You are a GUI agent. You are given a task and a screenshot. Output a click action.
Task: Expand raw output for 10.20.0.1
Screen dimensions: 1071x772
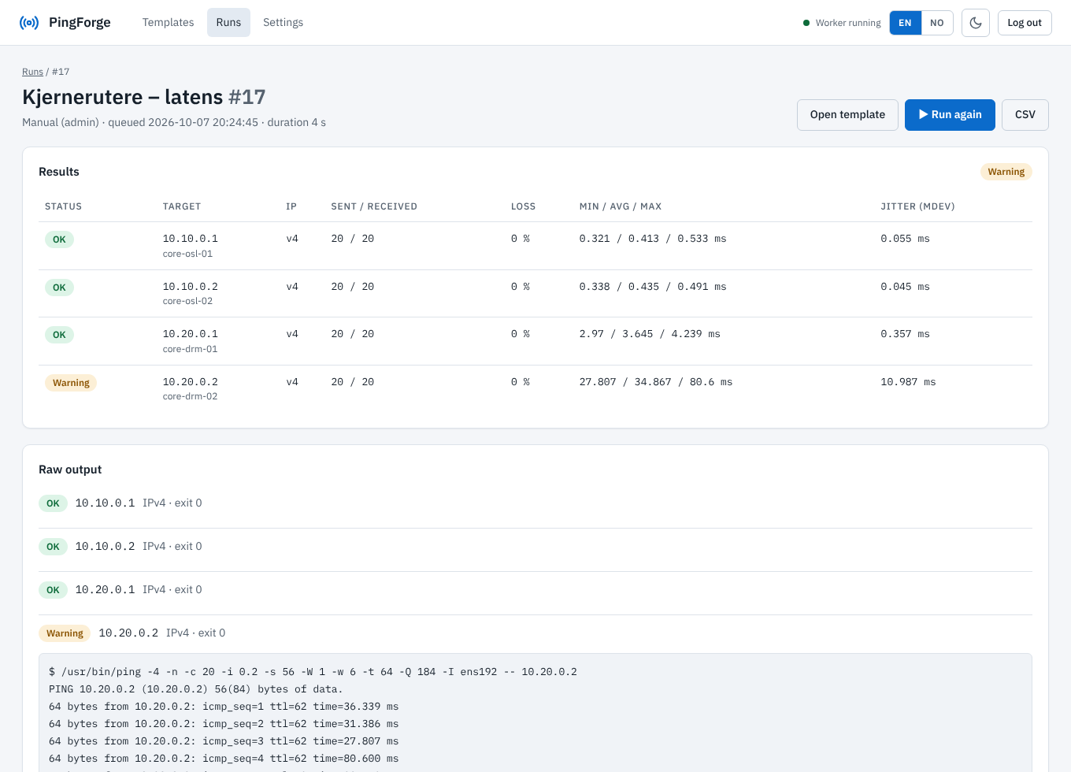pyautogui.click(x=535, y=590)
